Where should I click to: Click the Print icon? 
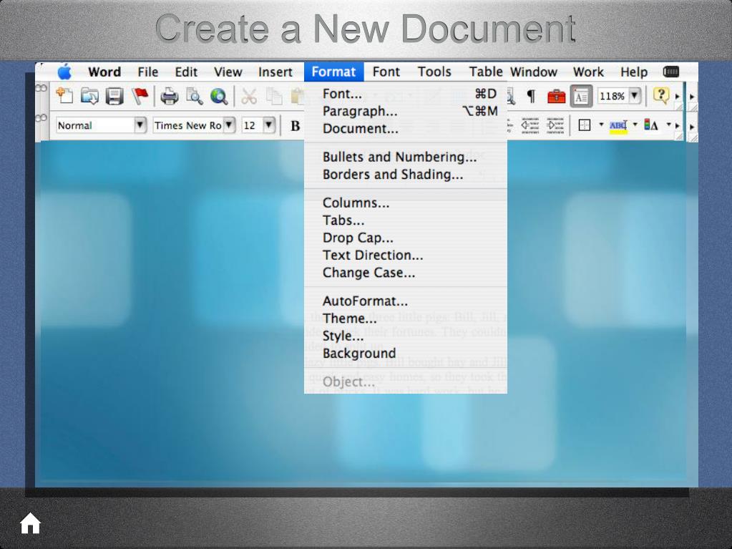click(x=169, y=96)
